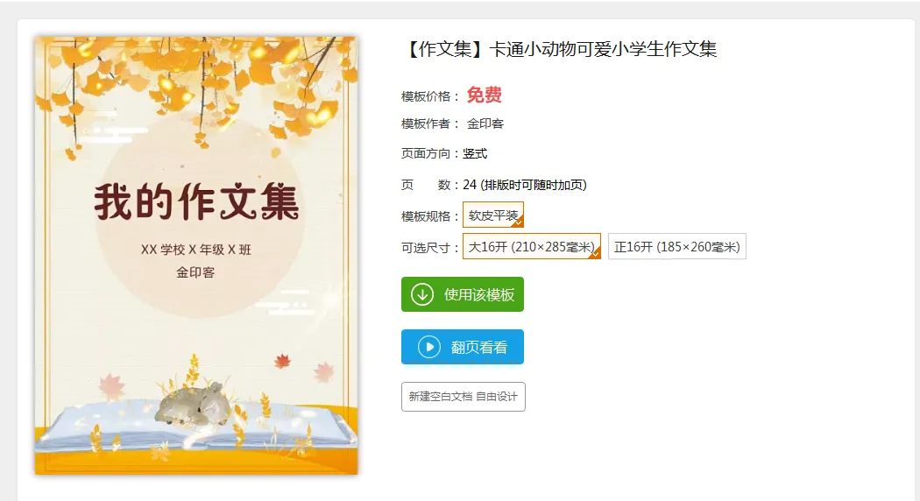Open the essay collection cover thumbnail
This screenshot has height=501, width=920.
[x=196, y=255]
